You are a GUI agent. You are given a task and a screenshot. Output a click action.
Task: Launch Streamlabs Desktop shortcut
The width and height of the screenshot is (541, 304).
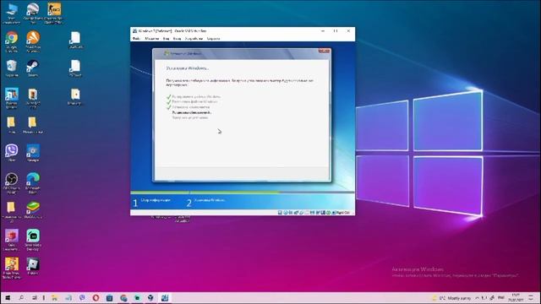point(33,240)
